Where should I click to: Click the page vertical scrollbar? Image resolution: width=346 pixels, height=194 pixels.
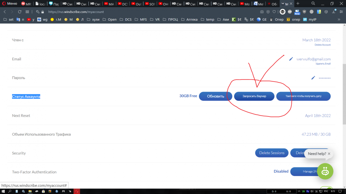[x=344, y=94]
